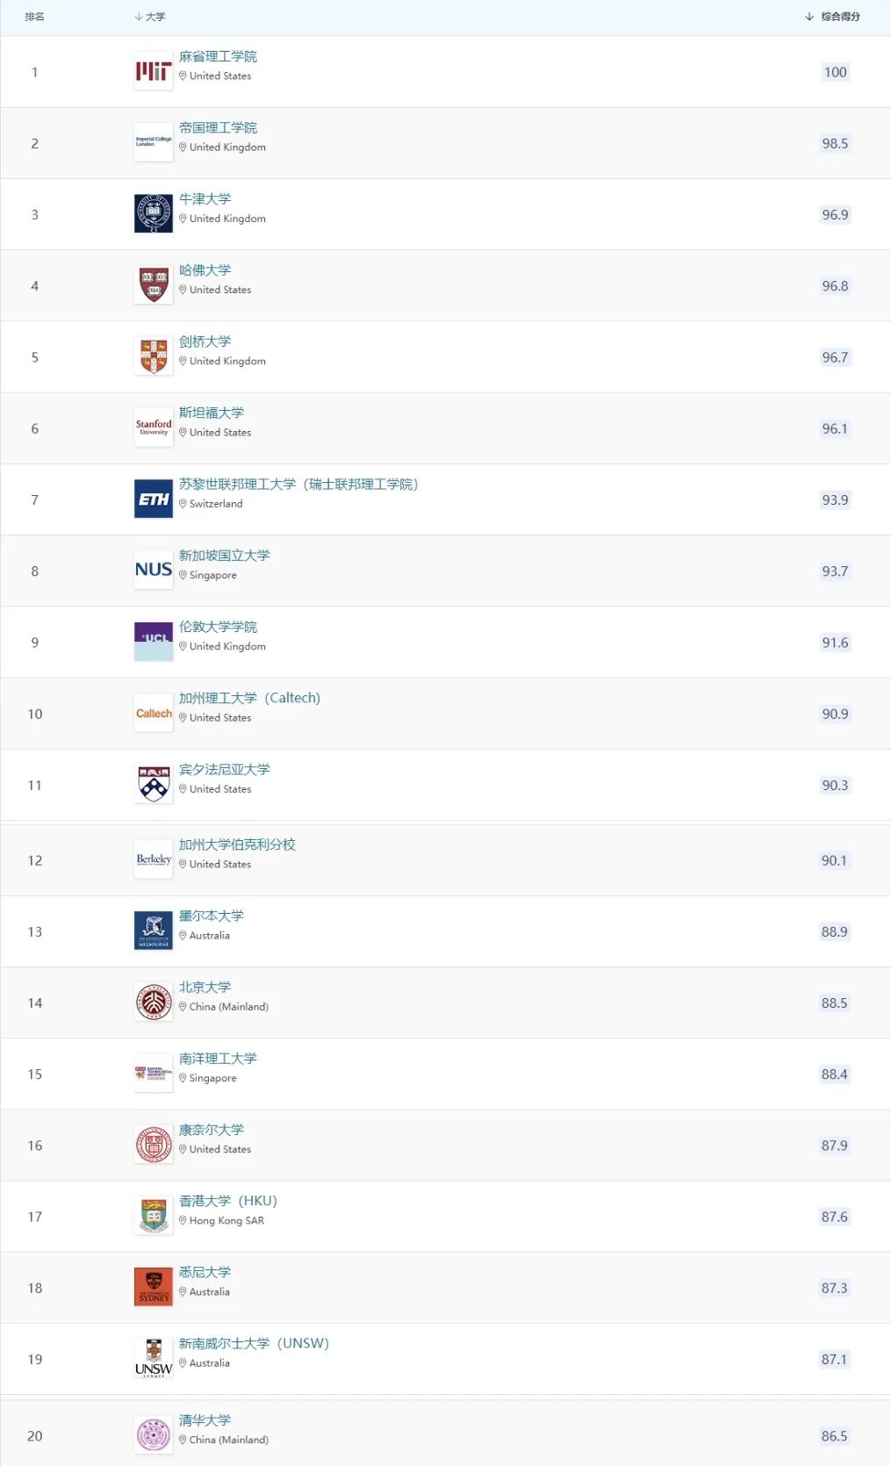Click the MIT logo icon
891x1466 pixels.
click(154, 72)
